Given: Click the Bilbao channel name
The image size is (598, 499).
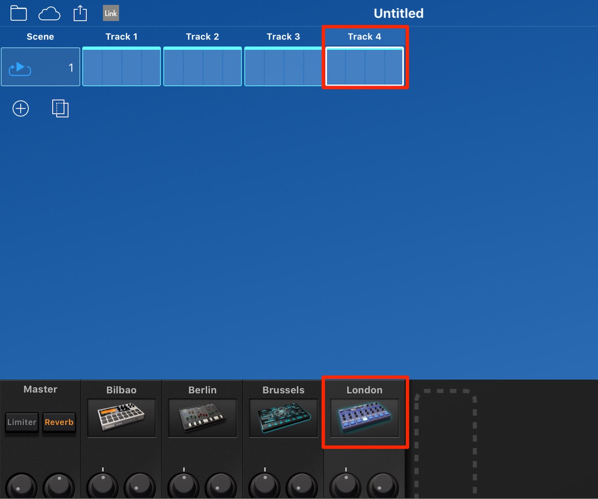Looking at the screenshot, I should (121, 390).
